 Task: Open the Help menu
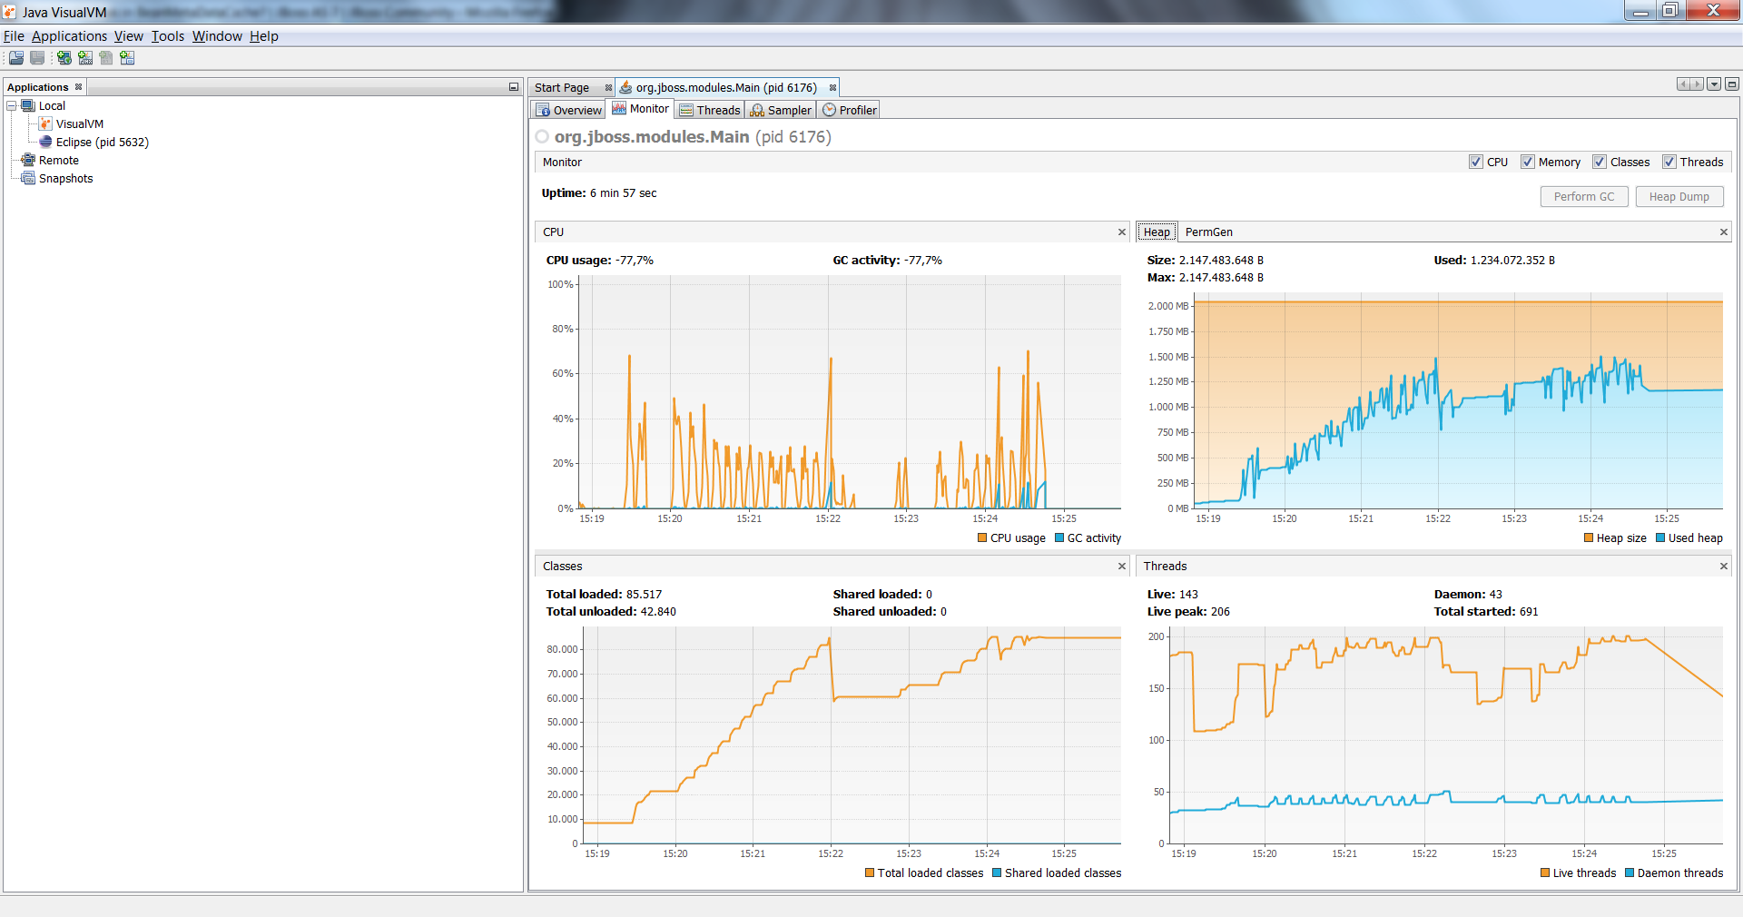[264, 36]
